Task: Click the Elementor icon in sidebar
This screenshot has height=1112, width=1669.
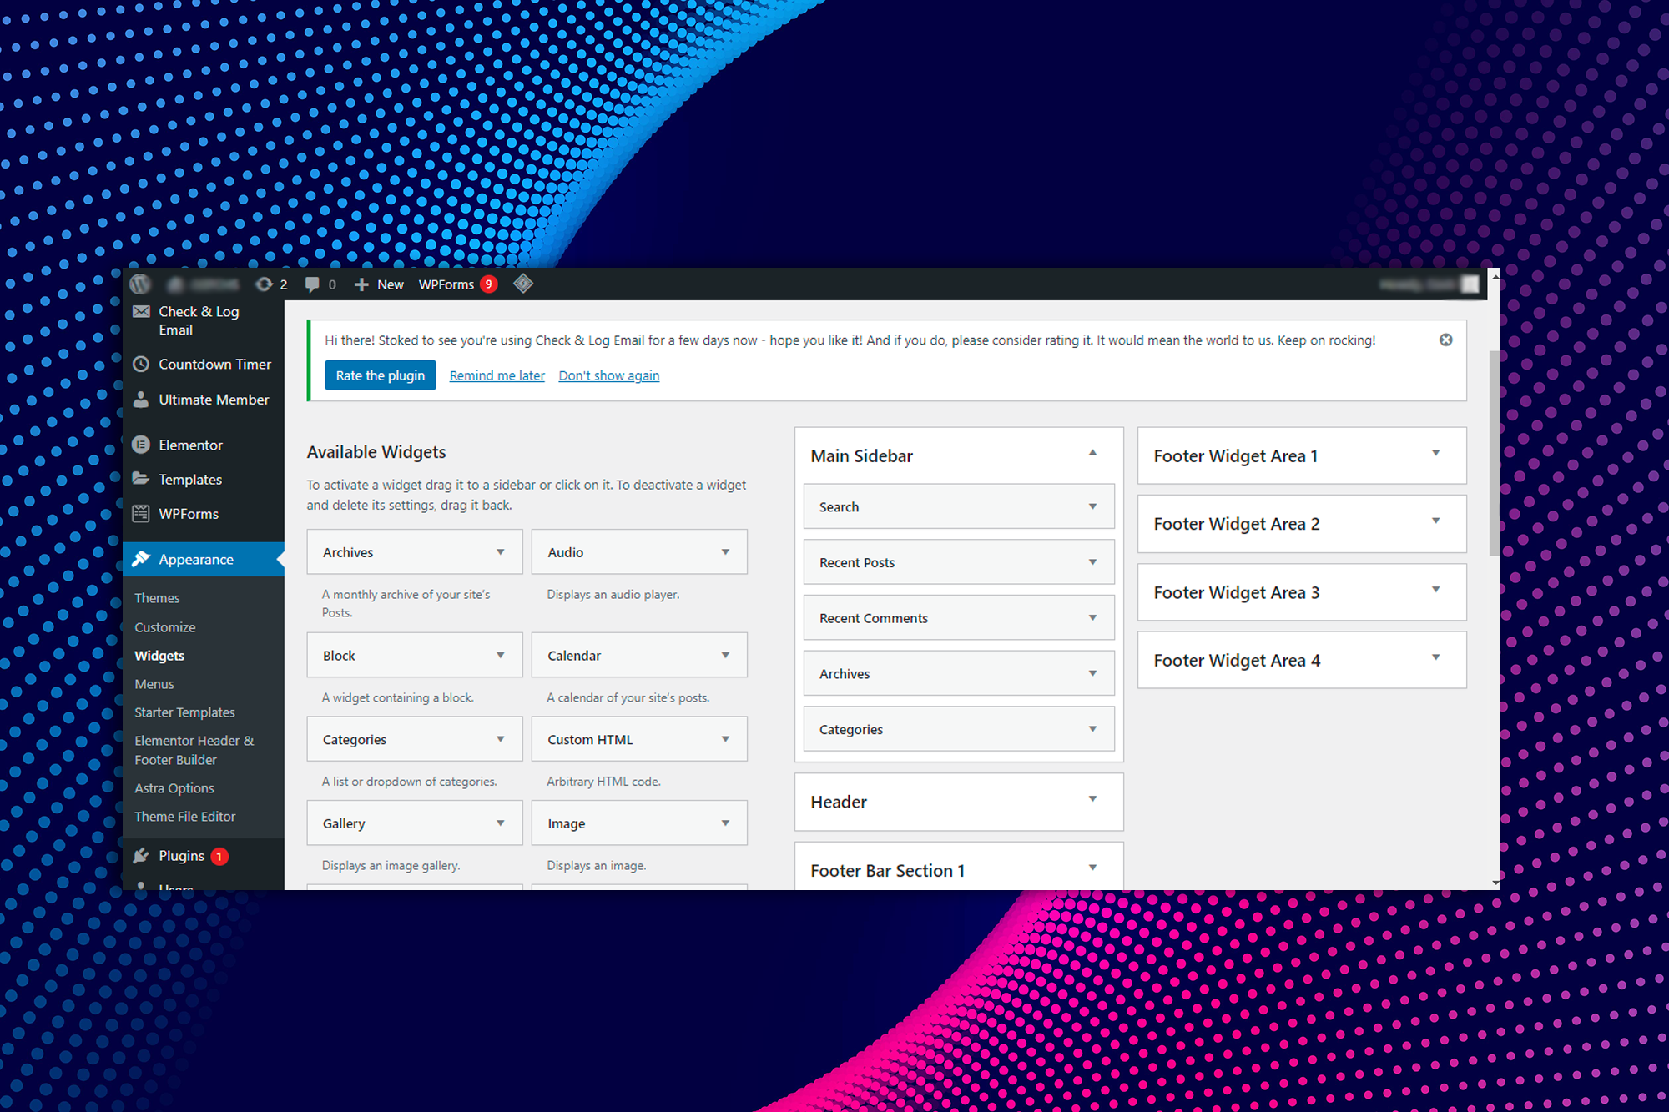Action: coord(140,443)
